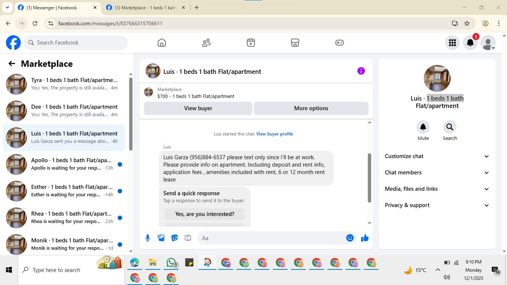Open the View buyer profile link

pos(275,134)
